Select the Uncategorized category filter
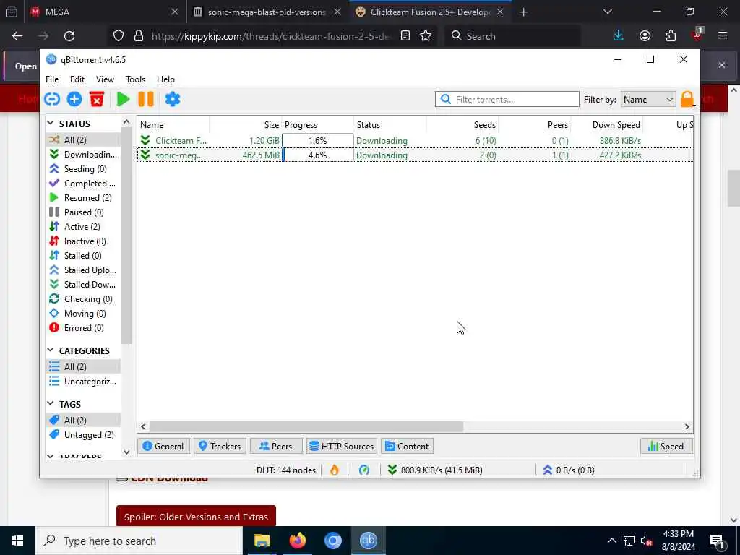 coord(83,382)
